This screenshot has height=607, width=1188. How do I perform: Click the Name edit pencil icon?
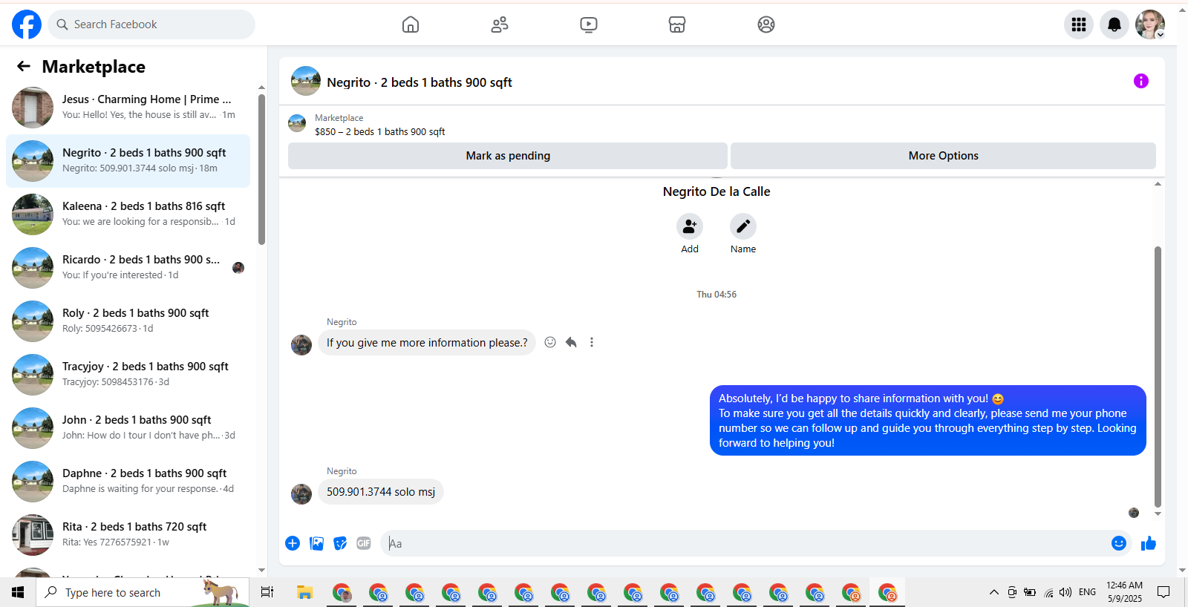(x=743, y=226)
